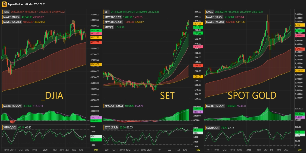Click the 2026 date marker on SET axis

tap(149, 150)
